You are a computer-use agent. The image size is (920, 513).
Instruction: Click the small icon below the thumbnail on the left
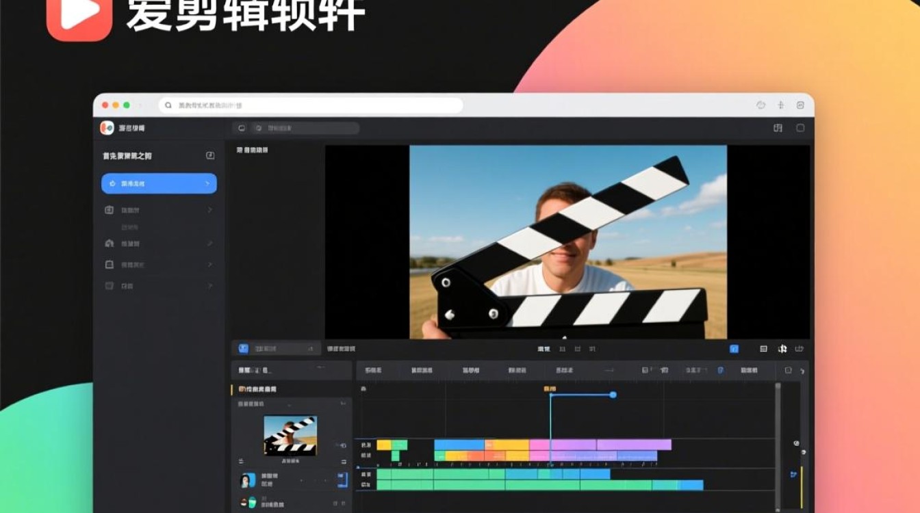(x=240, y=461)
